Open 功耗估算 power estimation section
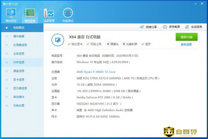The image size is (208, 139). coord(19,106)
